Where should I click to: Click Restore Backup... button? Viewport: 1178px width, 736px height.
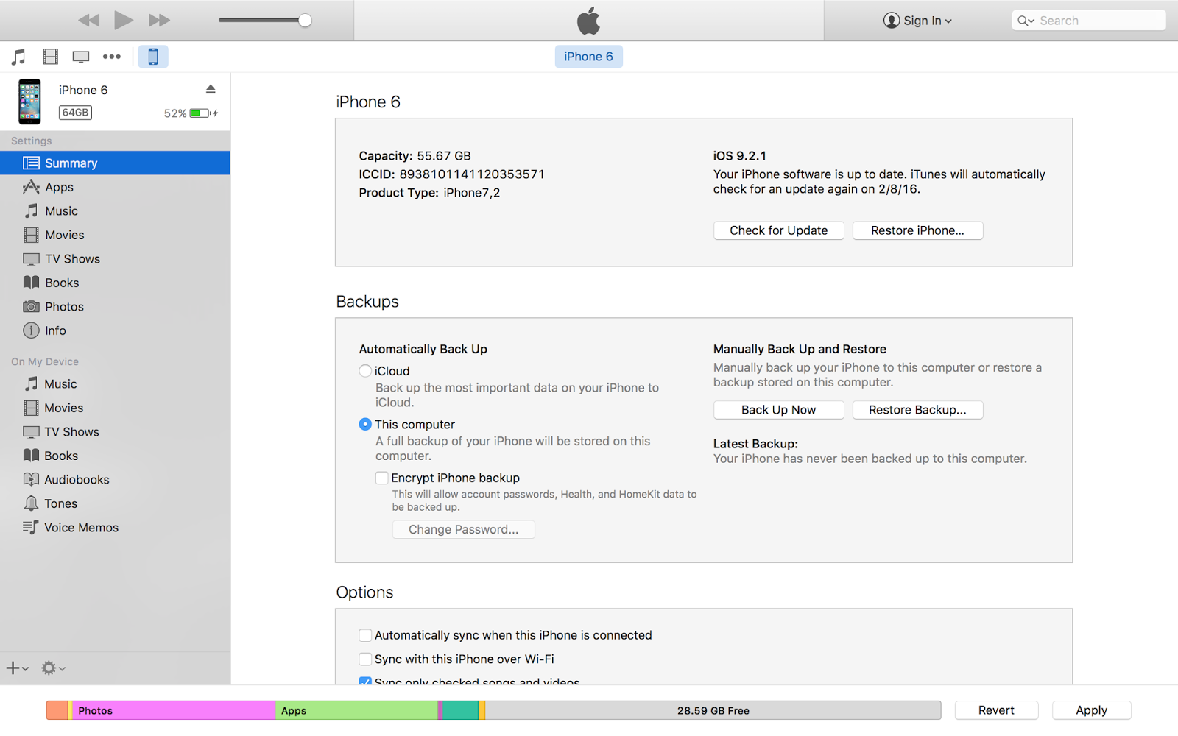pos(917,410)
